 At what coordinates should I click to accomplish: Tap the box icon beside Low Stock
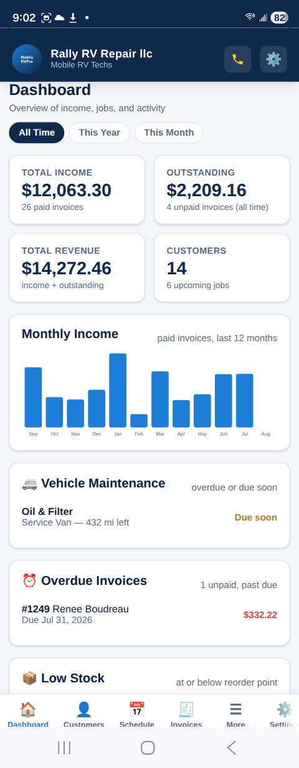(x=29, y=679)
